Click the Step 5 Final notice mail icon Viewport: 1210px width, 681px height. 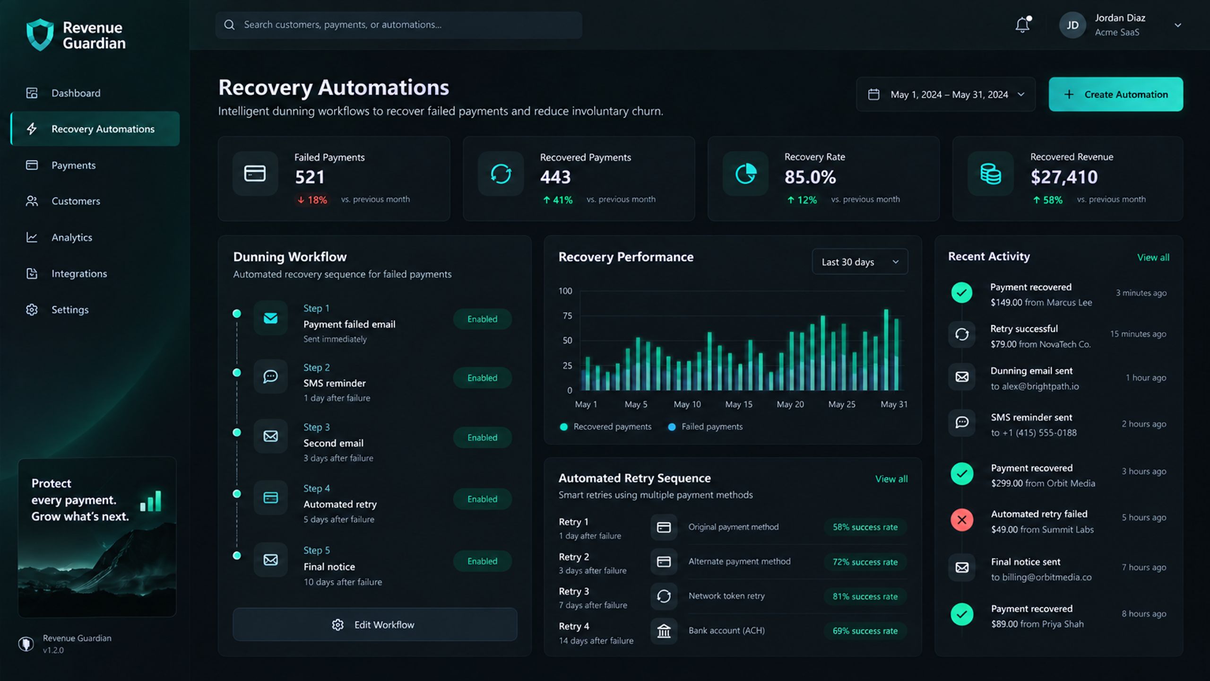[x=270, y=560]
